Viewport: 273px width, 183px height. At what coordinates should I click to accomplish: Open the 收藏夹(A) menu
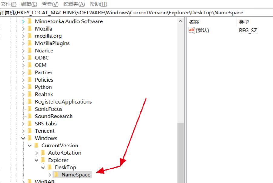coord(74,4)
